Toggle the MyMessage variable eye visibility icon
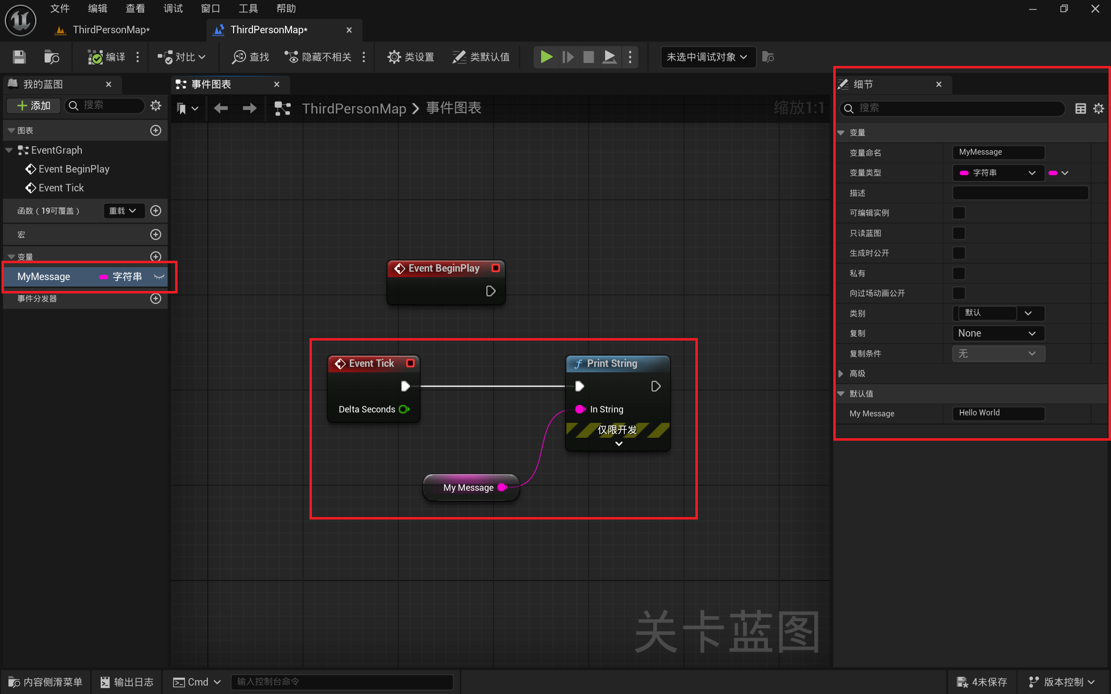The width and height of the screenshot is (1111, 694). [x=159, y=277]
